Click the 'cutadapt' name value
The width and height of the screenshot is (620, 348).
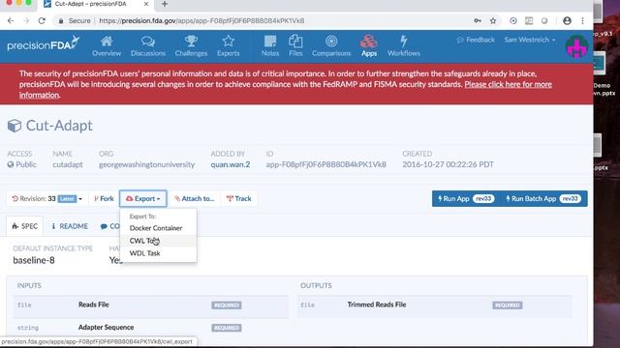click(68, 164)
